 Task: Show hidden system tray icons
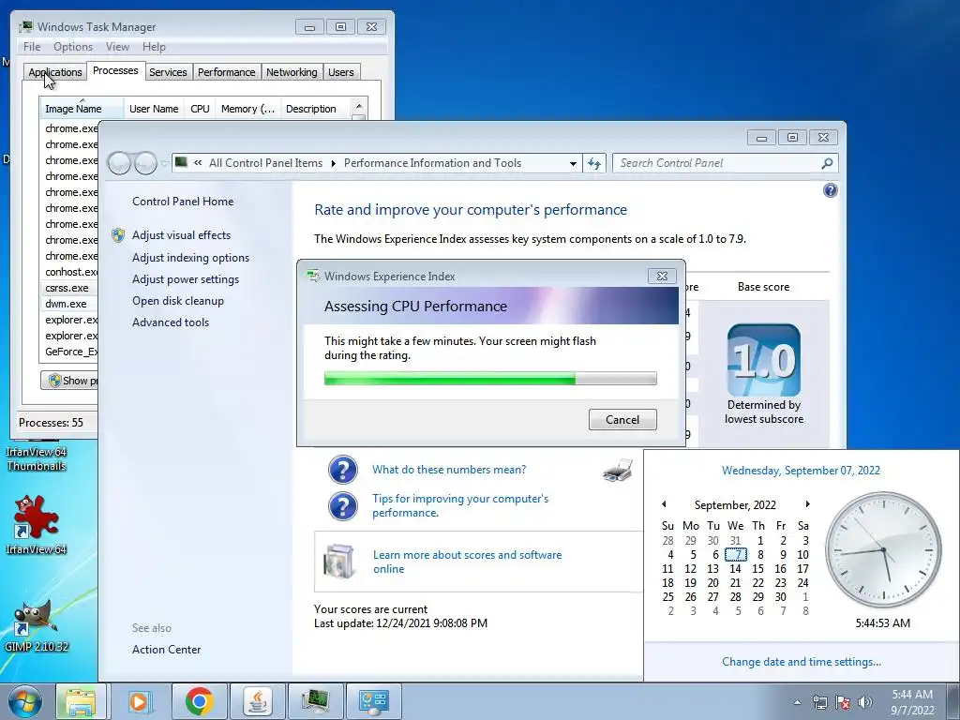[797, 702]
